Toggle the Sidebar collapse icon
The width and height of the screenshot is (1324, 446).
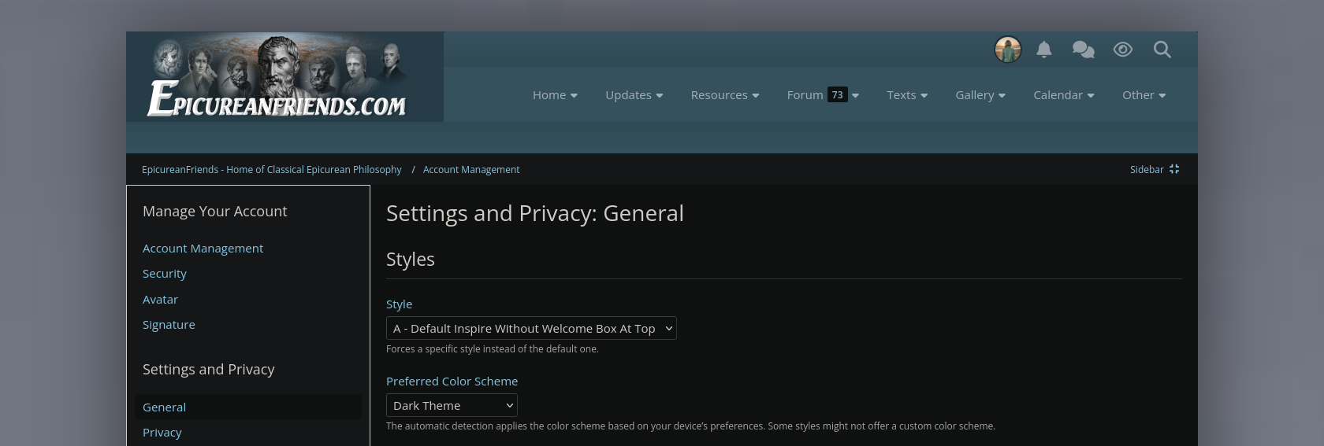click(1174, 169)
